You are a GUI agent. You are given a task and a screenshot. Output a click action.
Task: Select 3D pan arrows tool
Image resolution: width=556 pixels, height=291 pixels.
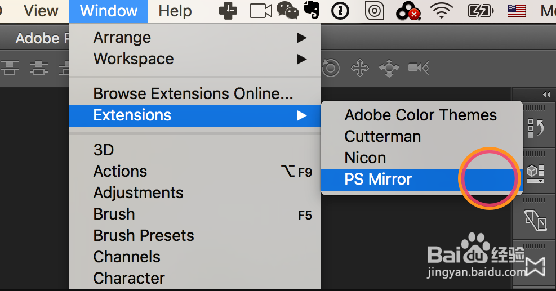coord(359,68)
